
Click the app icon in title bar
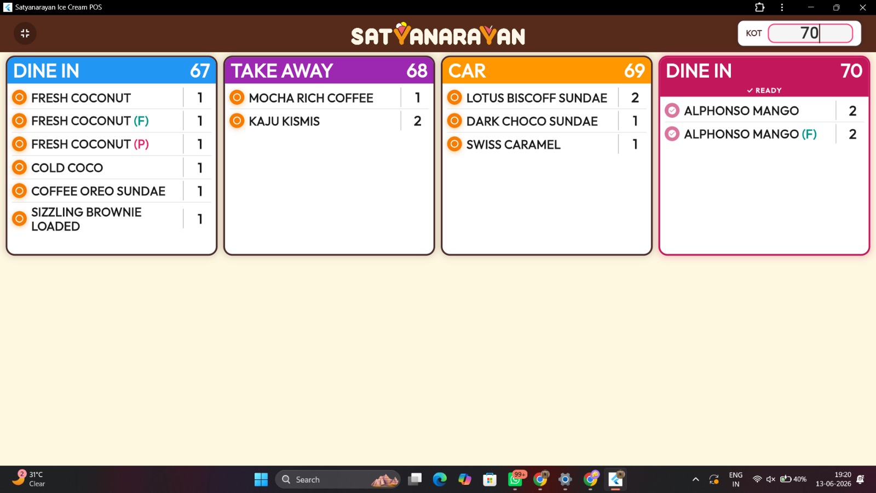click(8, 7)
